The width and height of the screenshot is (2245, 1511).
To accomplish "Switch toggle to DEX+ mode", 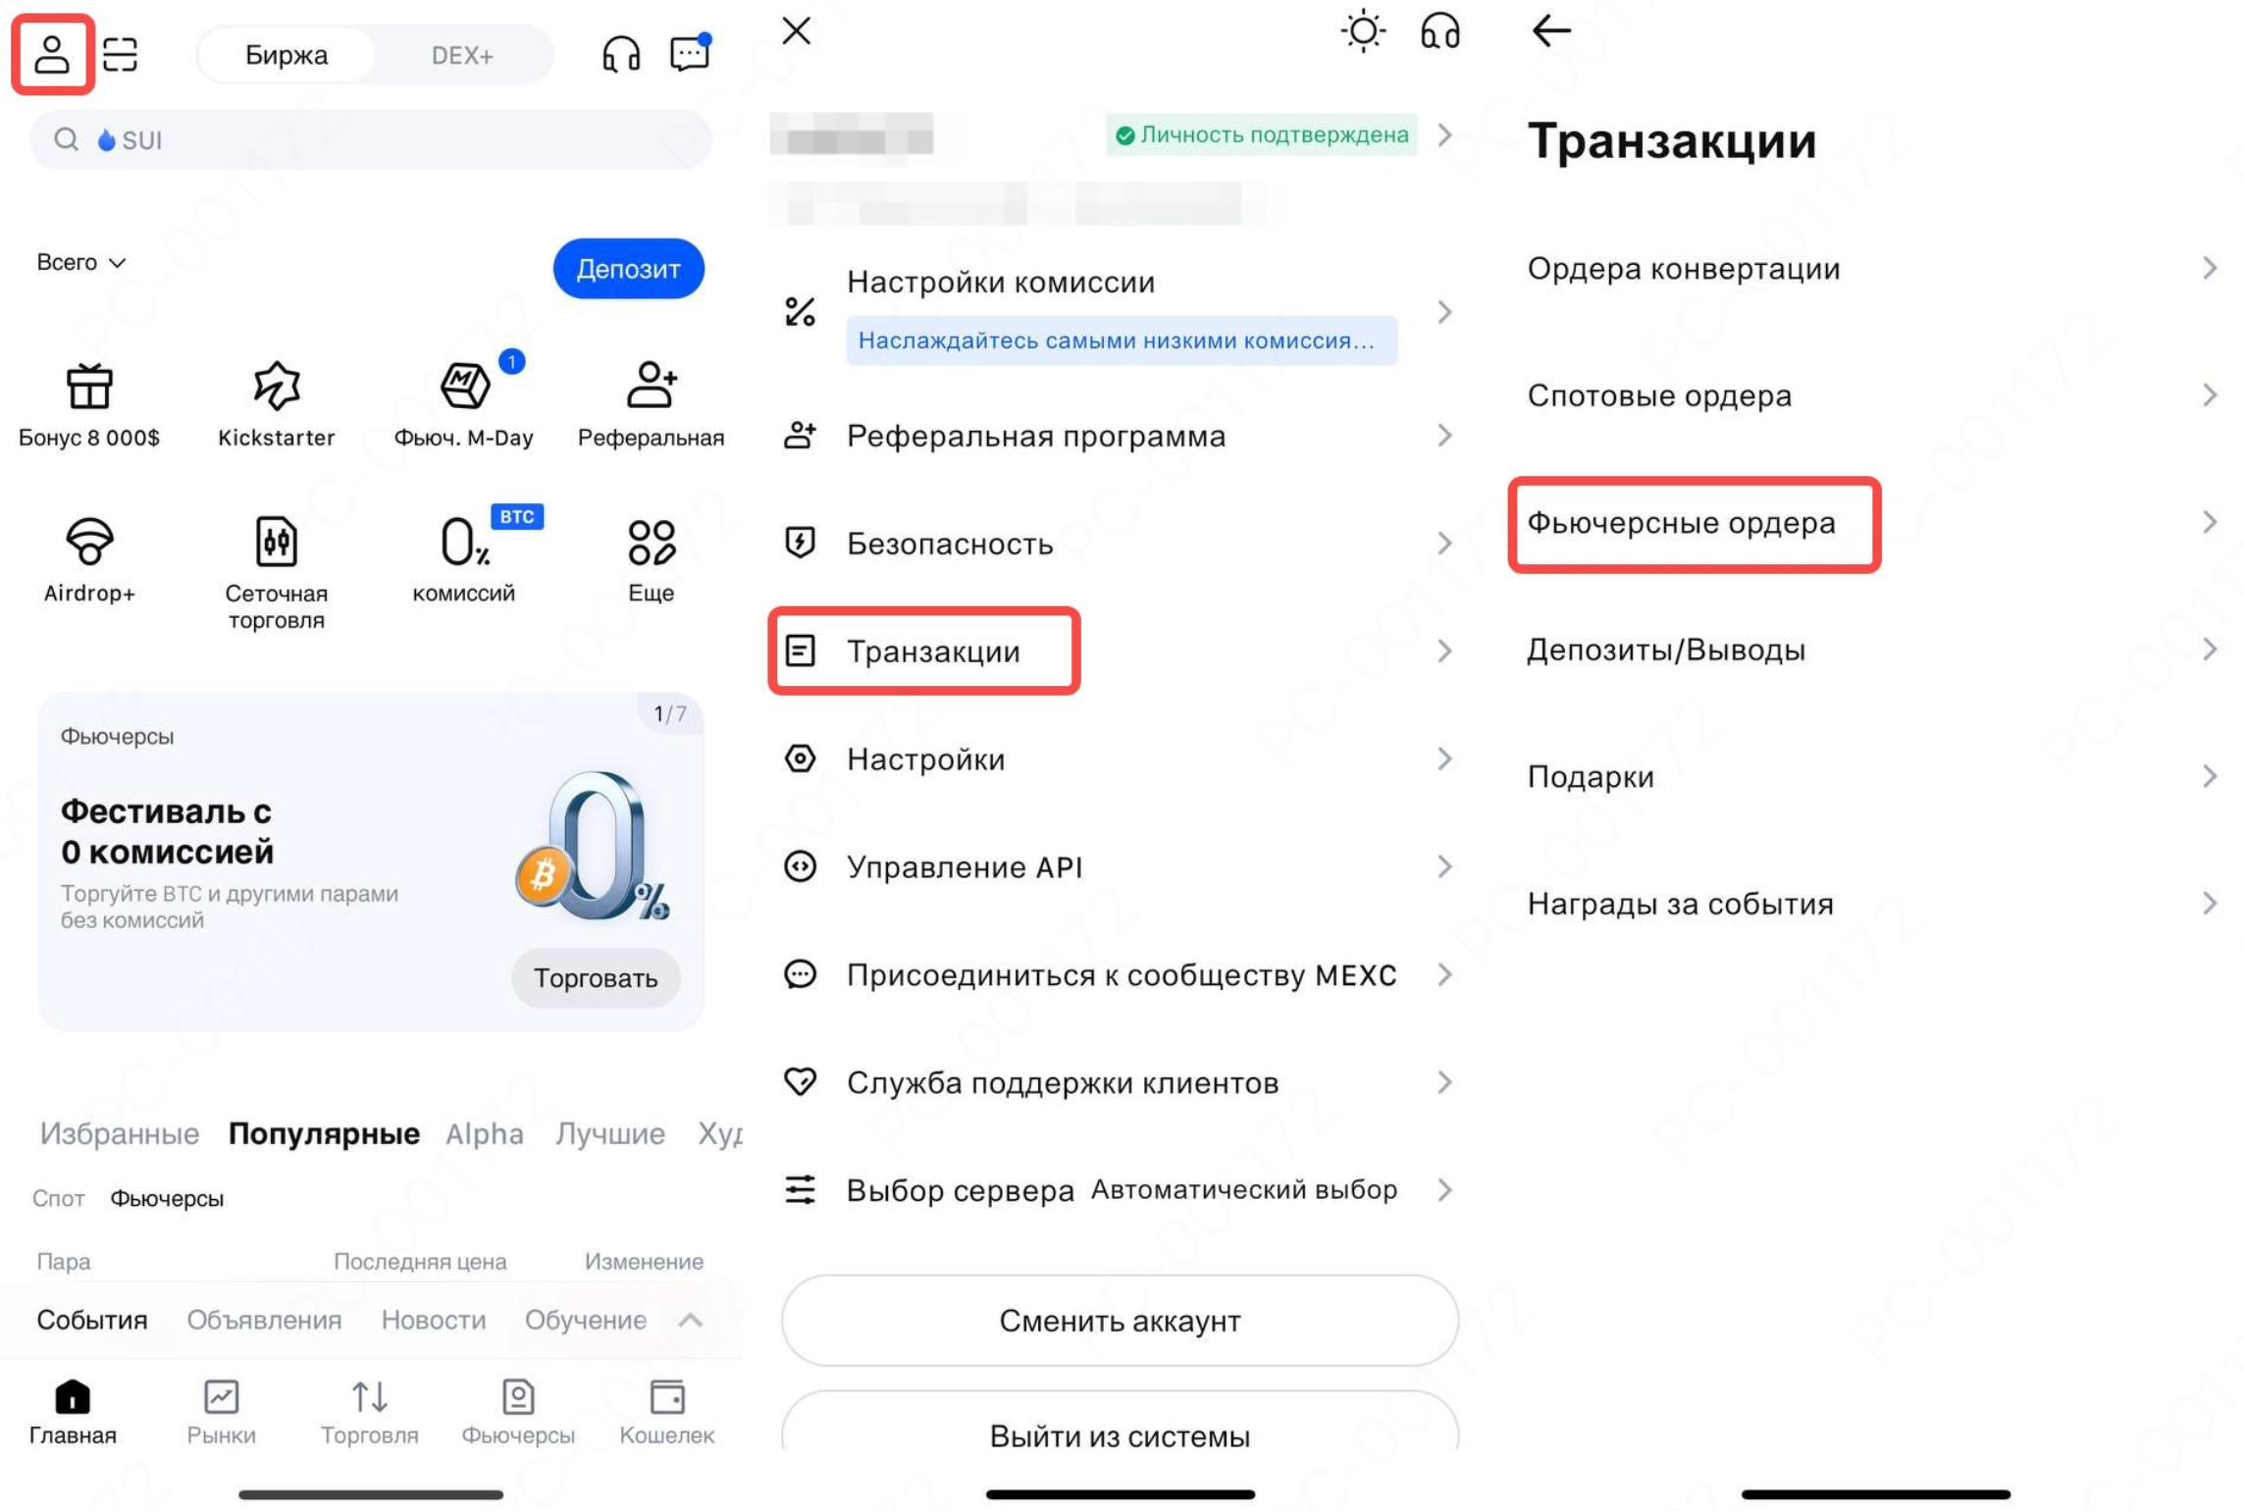I will [x=462, y=55].
